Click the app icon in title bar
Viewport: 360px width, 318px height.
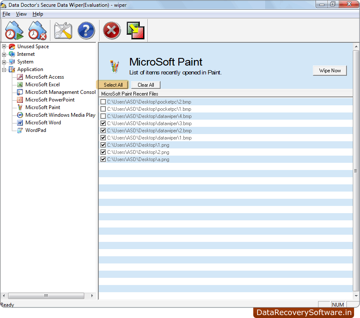(x=3, y=5)
